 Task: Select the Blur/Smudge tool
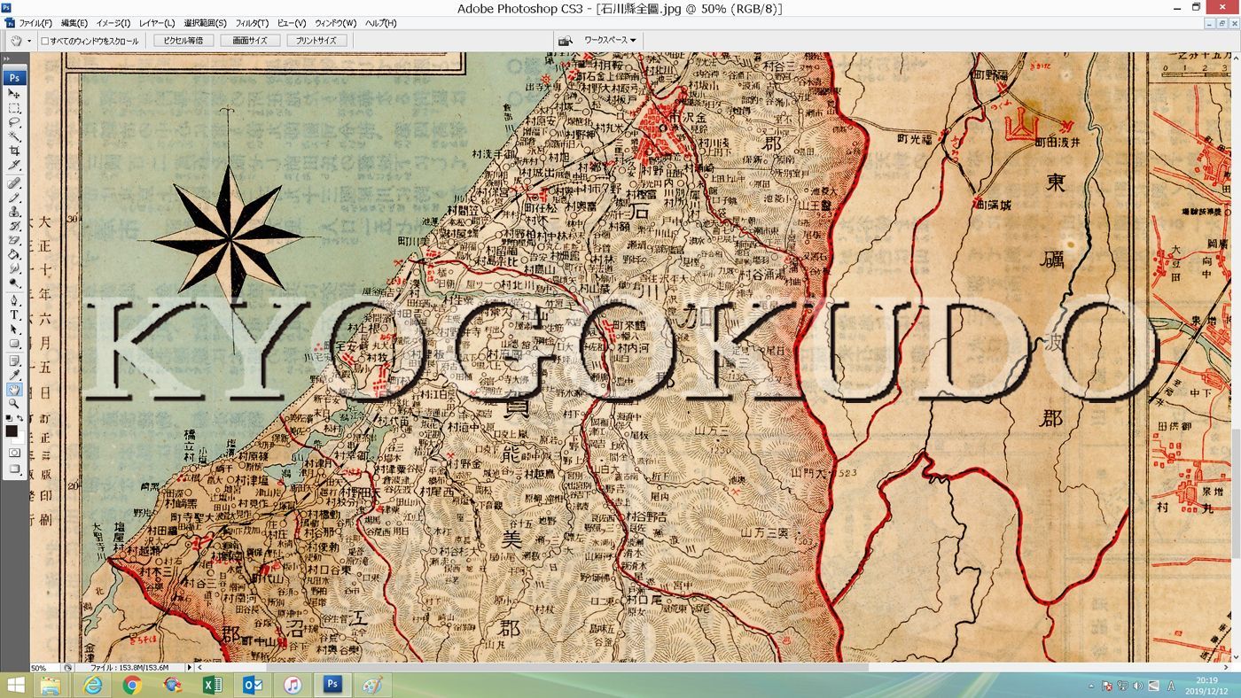[14, 268]
